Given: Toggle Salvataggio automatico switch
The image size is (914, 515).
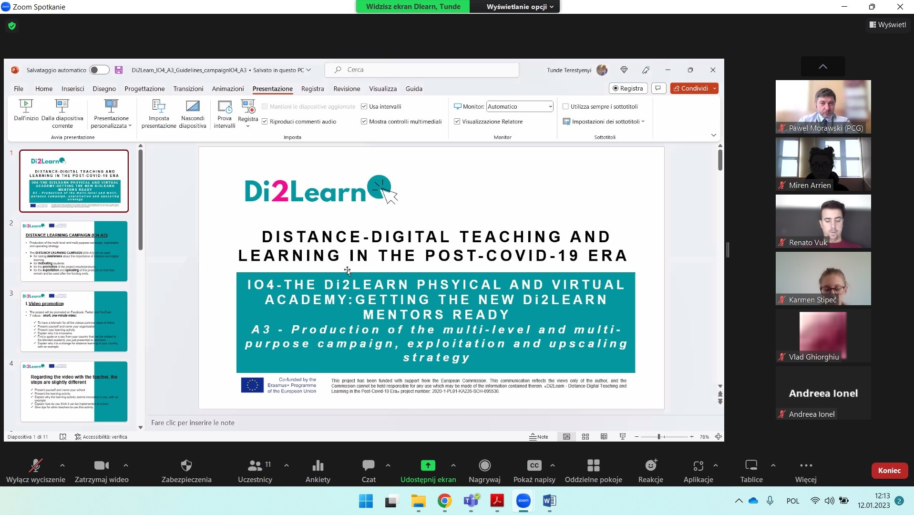Looking at the screenshot, I should (x=100, y=70).
